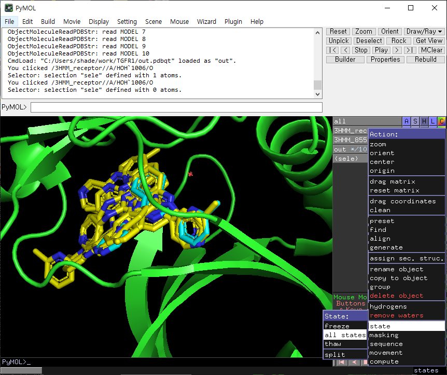Choose remove waters in Action menu
The height and width of the screenshot is (375, 447).
point(407,315)
